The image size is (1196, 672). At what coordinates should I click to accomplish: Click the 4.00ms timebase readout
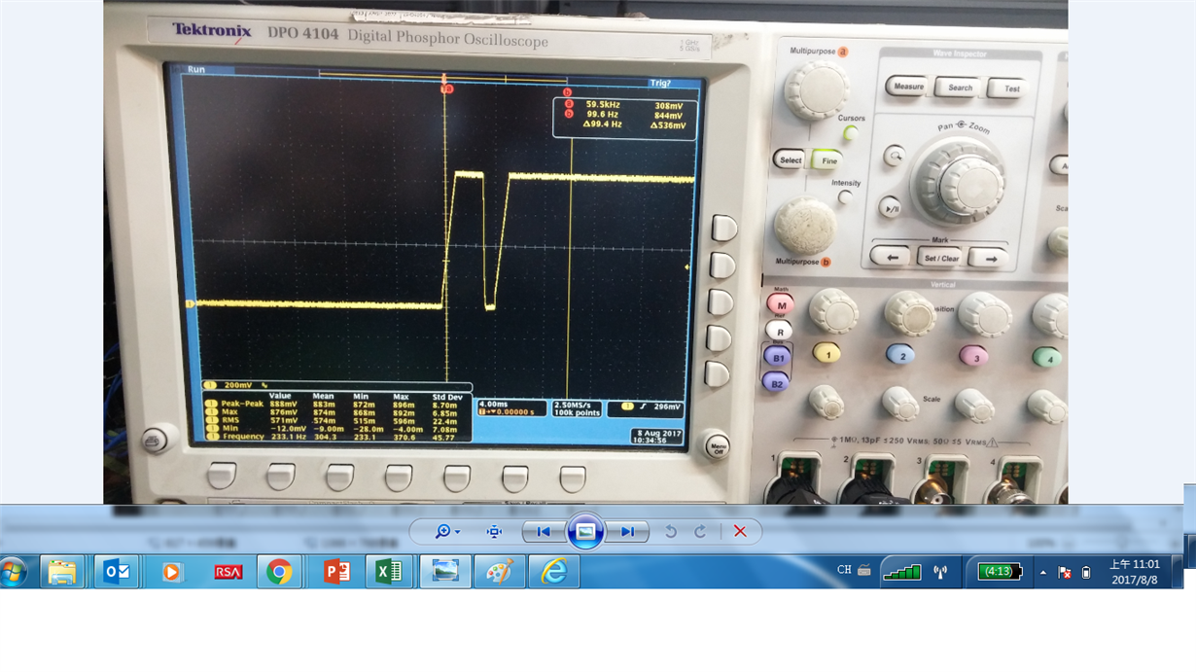(493, 404)
